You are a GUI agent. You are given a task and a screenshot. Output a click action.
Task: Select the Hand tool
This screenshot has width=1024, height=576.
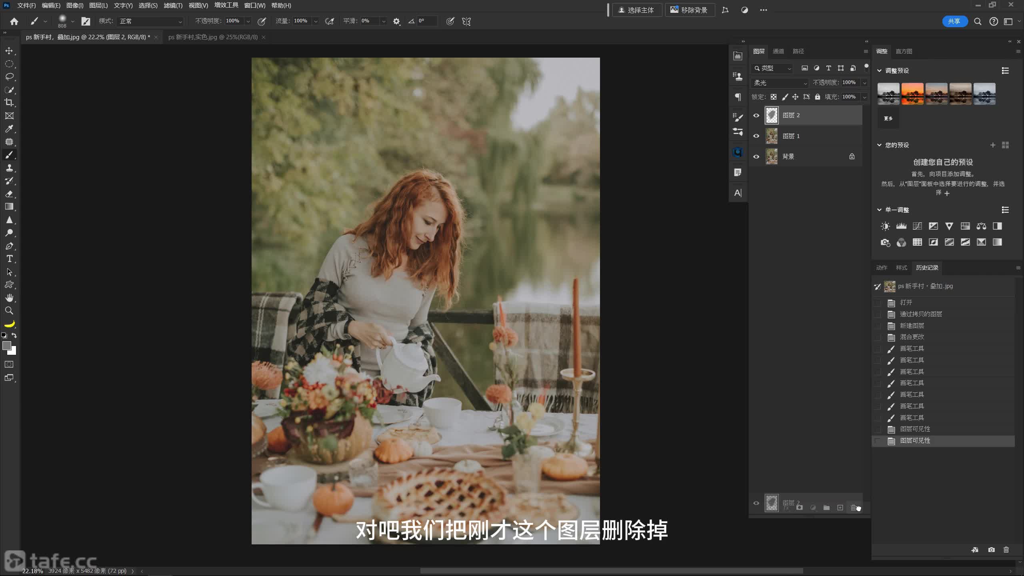pyautogui.click(x=9, y=298)
